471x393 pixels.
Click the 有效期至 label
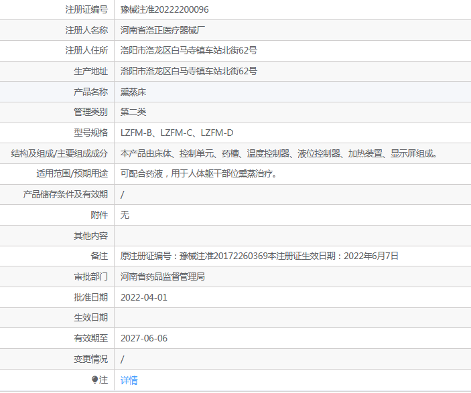[90, 338]
